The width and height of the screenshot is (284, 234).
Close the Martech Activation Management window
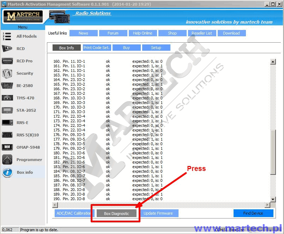click(279, 4)
